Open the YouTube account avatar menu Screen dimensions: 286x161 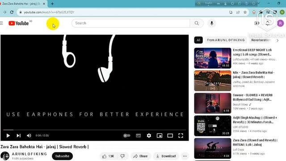coord(281,23)
